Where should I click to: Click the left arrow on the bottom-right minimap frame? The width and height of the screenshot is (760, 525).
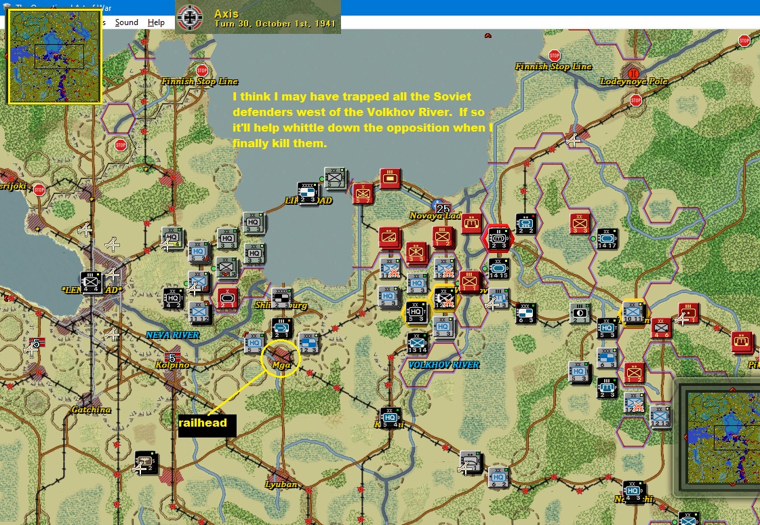point(685,437)
